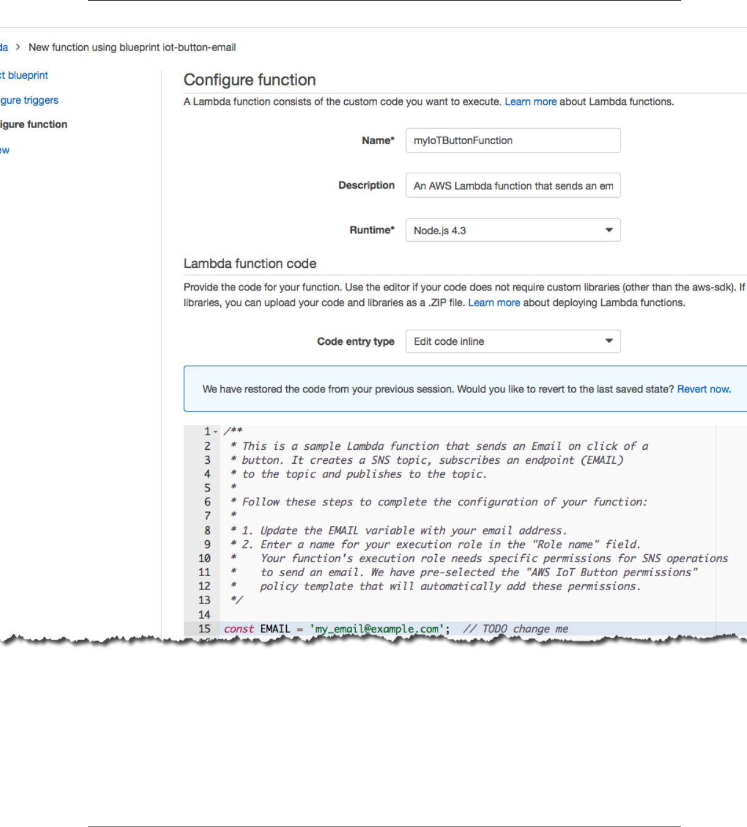Click the Revert now link

[703, 389]
